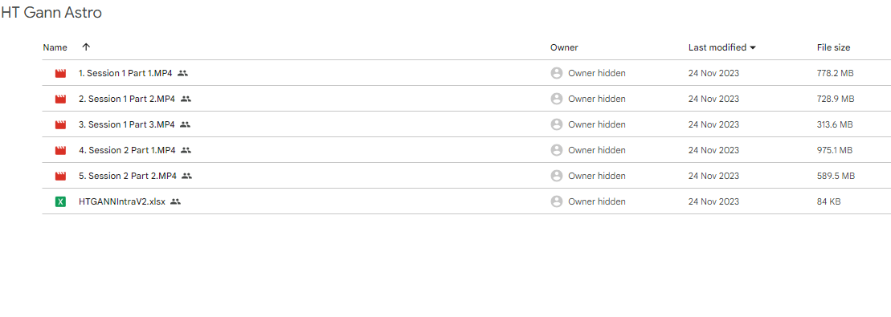891x317 pixels.
Task: Click the video icon for Session 1 Part 1
Action: point(60,73)
